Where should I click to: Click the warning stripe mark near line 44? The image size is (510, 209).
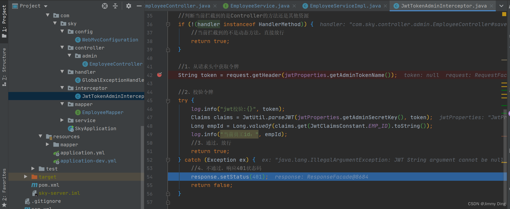tap(504, 94)
